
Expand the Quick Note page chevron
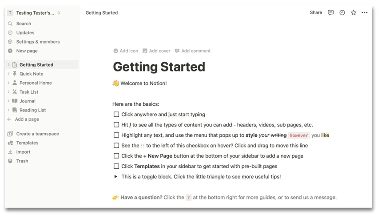[8, 74]
